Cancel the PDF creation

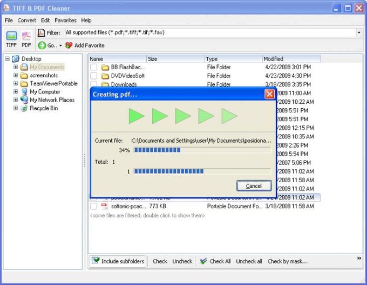click(x=254, y=186)
